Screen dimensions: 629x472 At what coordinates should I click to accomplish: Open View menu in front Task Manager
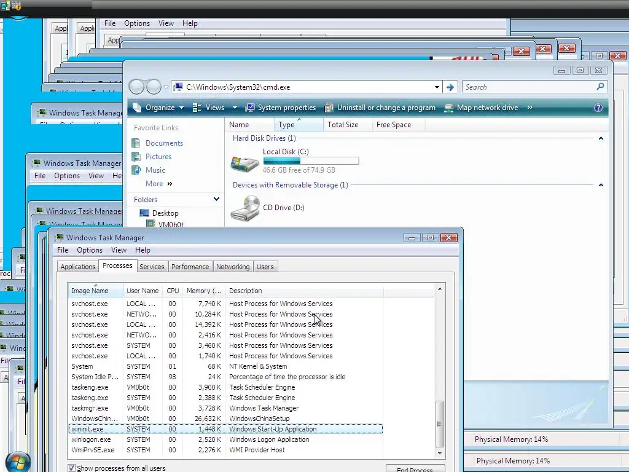pos(119,250)
